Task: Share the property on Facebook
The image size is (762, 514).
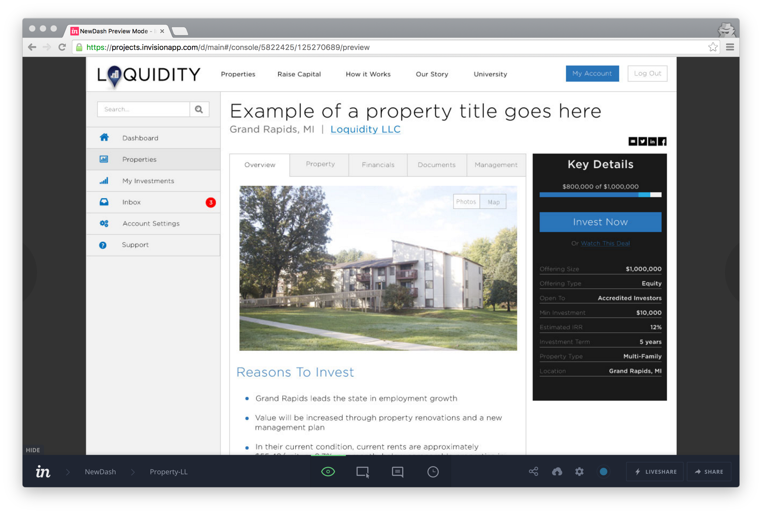Action: coord(662,141)
